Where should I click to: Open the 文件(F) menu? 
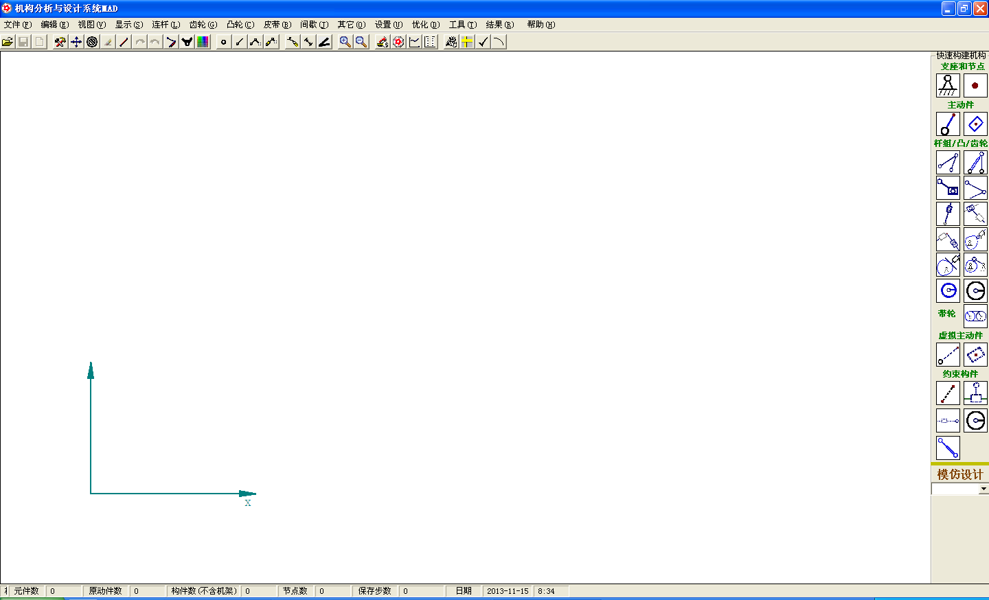(x=17, y=25)
